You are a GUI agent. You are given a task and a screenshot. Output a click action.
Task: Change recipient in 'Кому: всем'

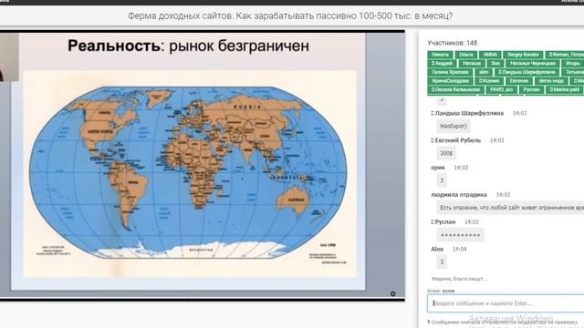tap(441, 291)
